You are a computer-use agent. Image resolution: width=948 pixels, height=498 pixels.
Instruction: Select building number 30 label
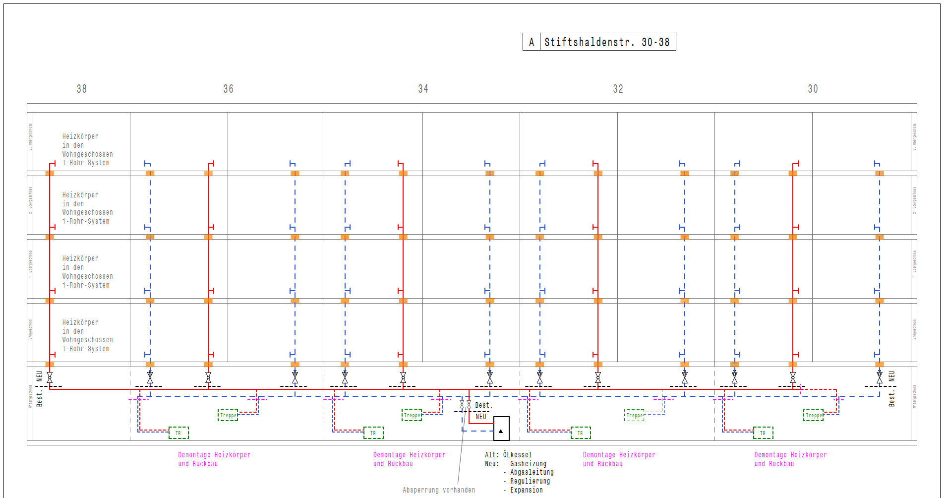pyautogui.click(x=813, y=89)
